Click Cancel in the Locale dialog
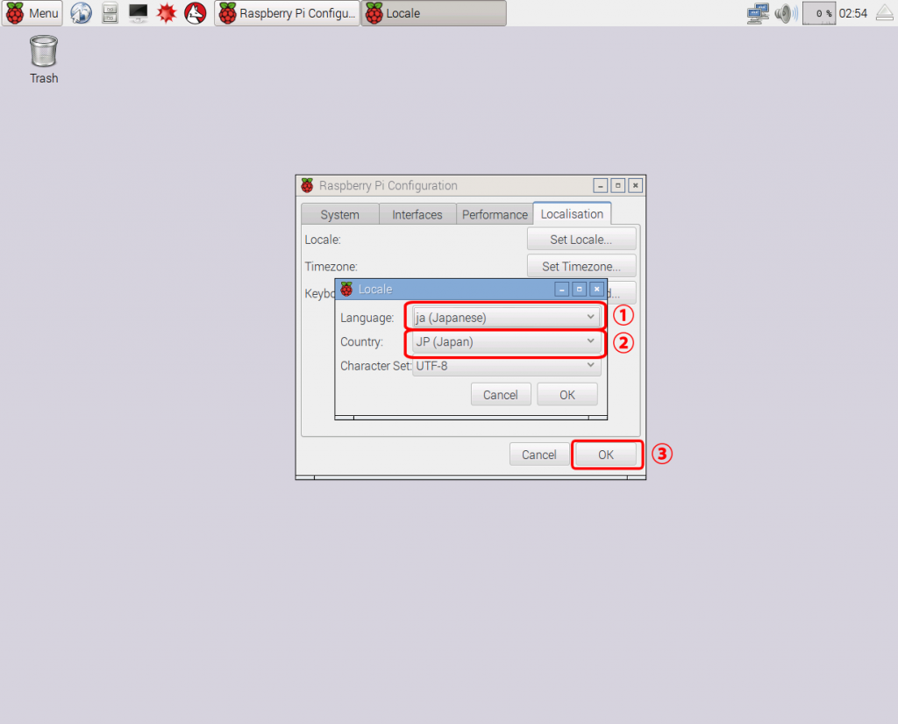 (500, 395)
